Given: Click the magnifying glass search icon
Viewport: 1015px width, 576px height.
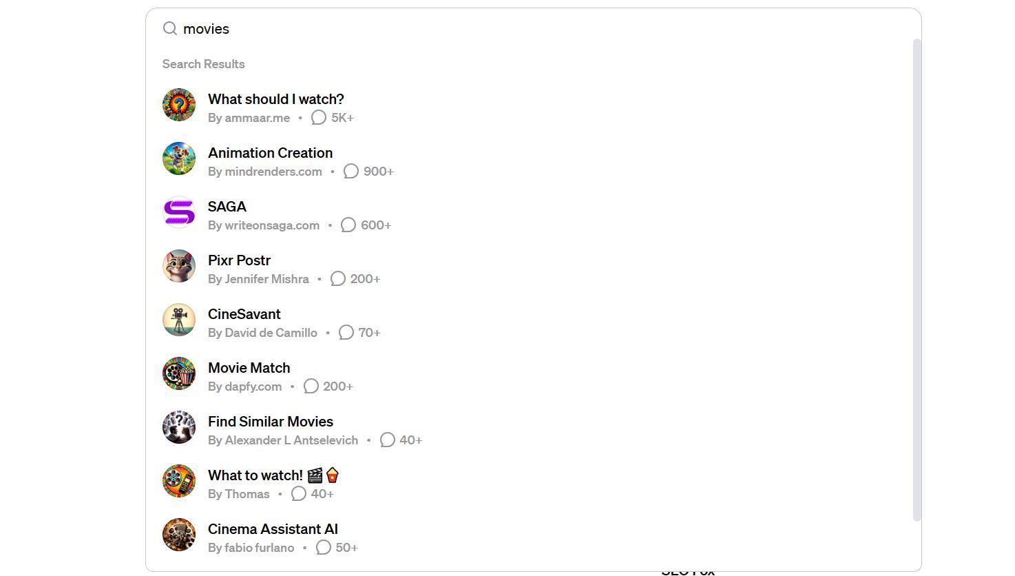Looking at the screenshot, I should (x=169, y=28).
